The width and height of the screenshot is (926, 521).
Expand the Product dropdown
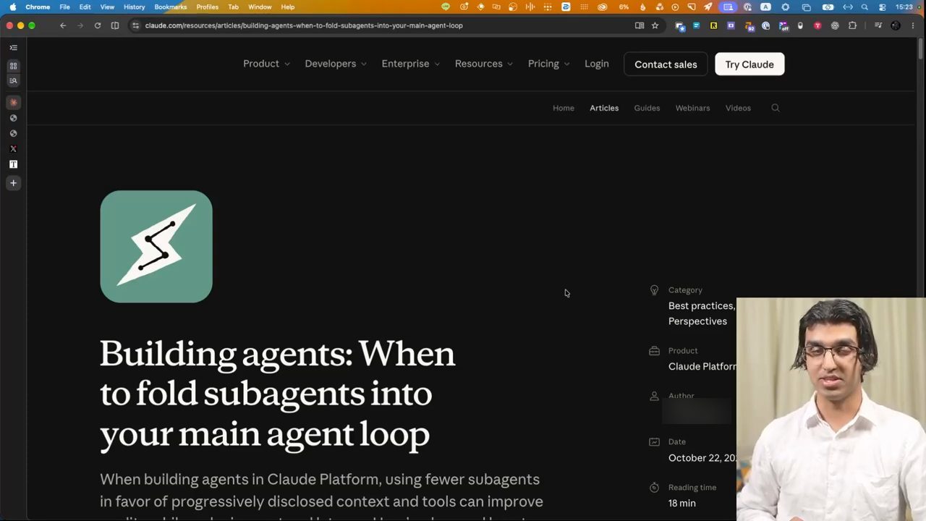266,64
